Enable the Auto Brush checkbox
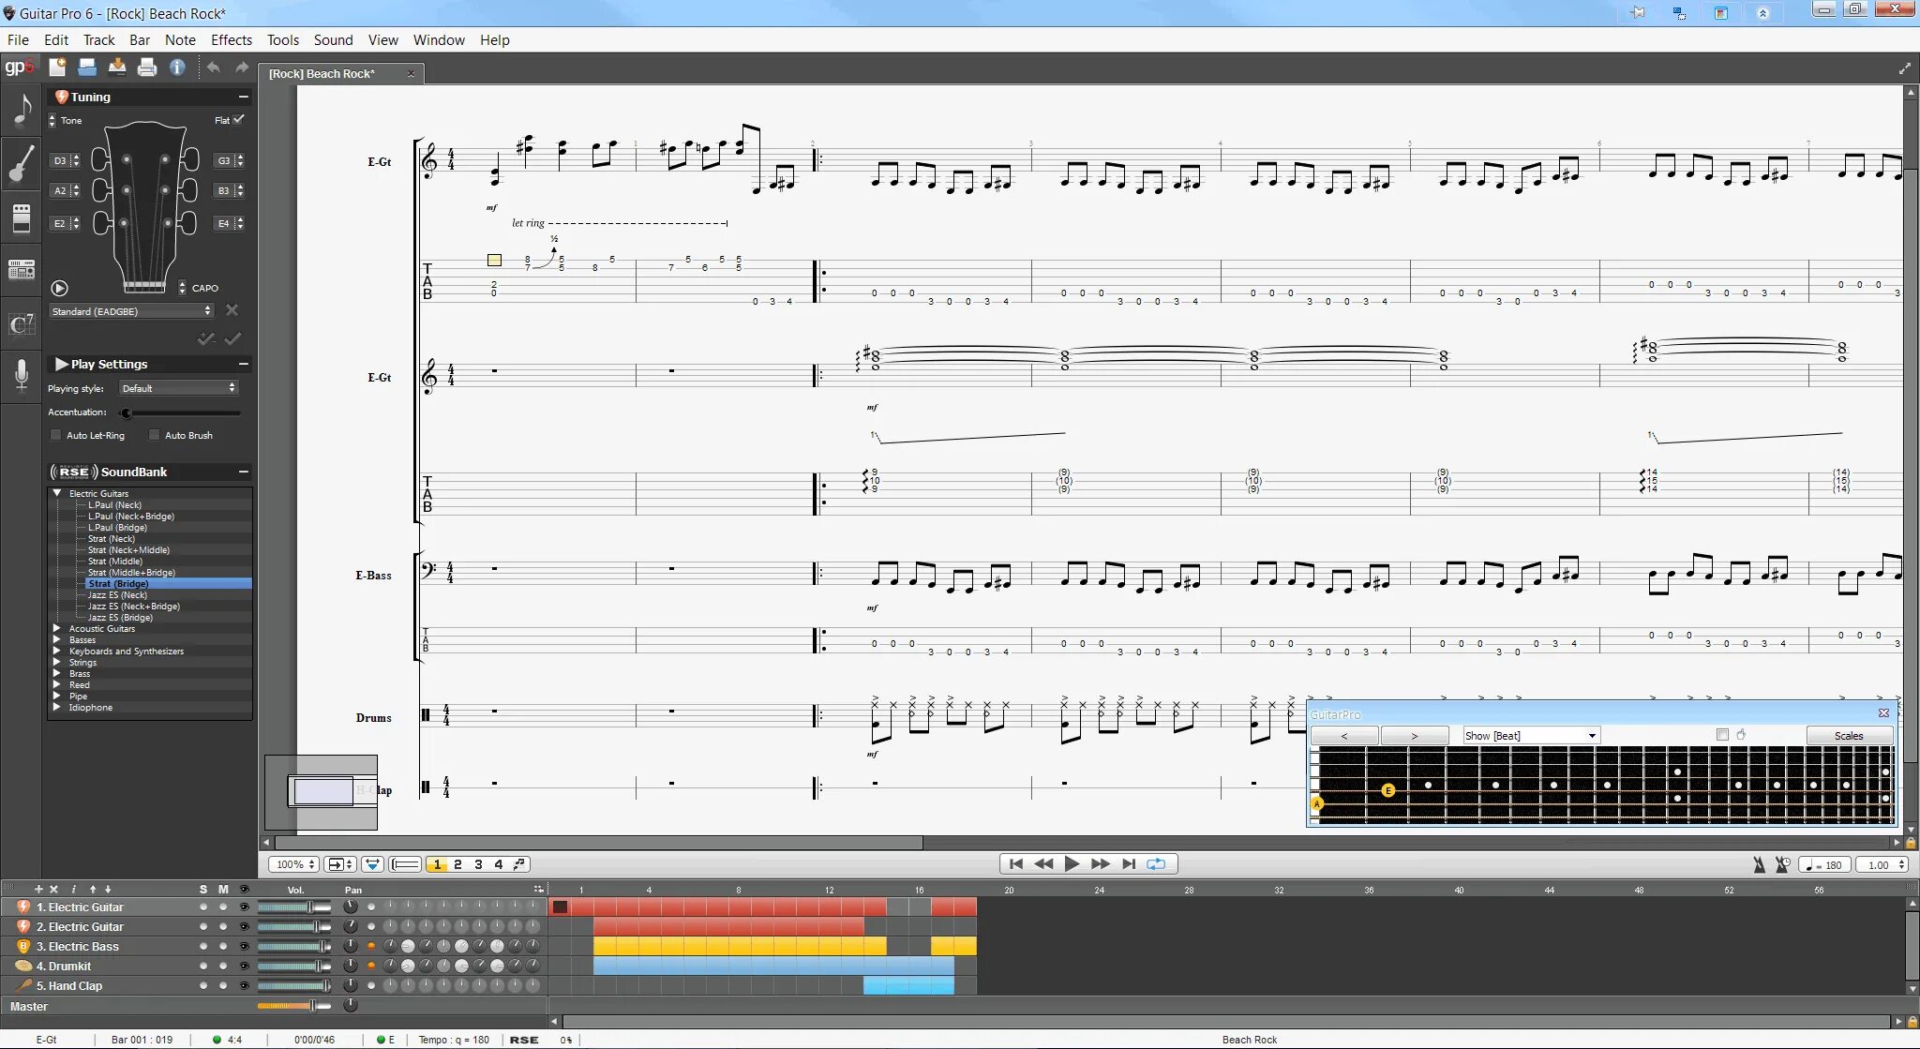The width and height of the screenshot is (1920, 1049). (155, 435)
